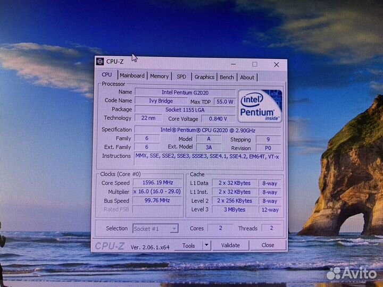The width and height of the screenshot is (383, 287).
Task: Expand the Tools dropdown arrow
Action: point(206,245)
